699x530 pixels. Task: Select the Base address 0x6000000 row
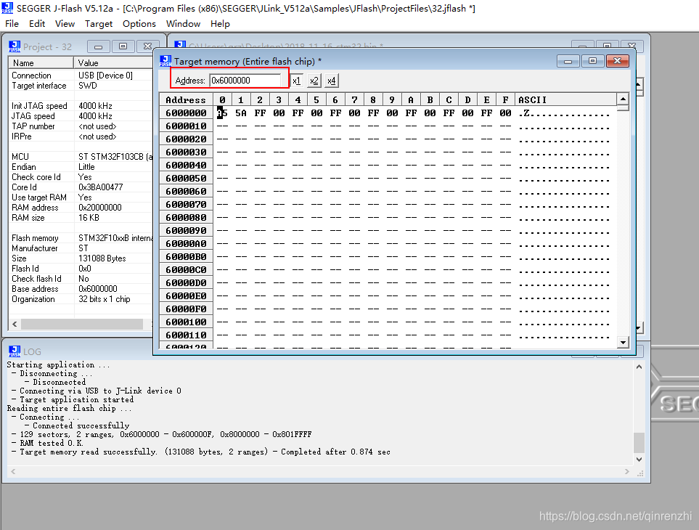[x=81, y=289]
